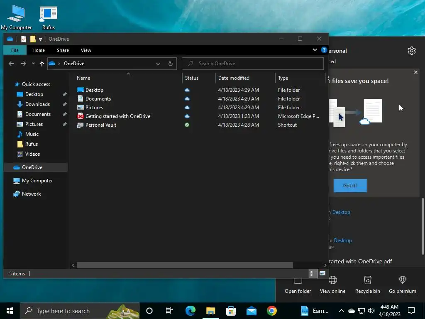The width and height of the screenshot is (425, 319).
Task: Go up one level with Up arrow
Action: coord(42,64)
